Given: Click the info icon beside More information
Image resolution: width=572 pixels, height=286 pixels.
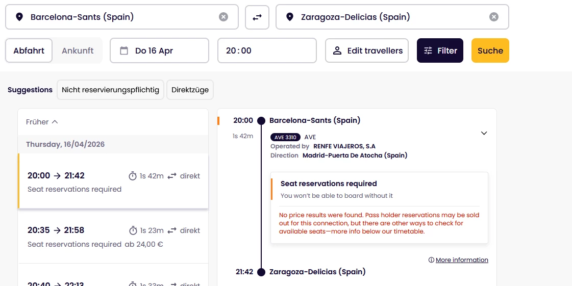Looking at the screenshot, I should (x=431, y=260).
